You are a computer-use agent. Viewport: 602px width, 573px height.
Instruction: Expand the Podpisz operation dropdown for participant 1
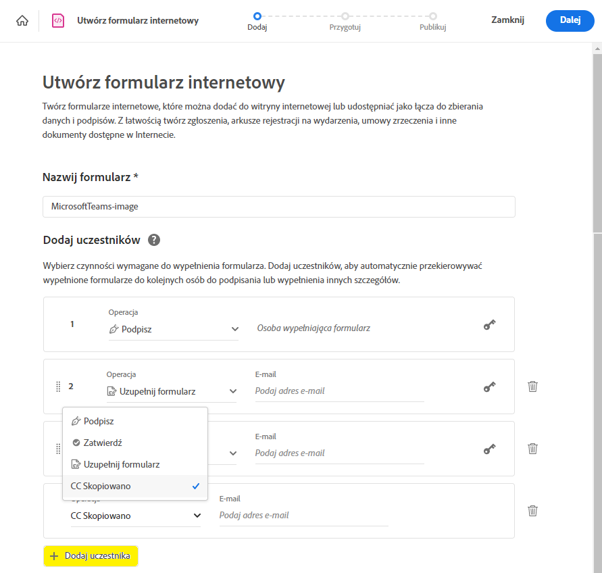(x=174, y=329)
